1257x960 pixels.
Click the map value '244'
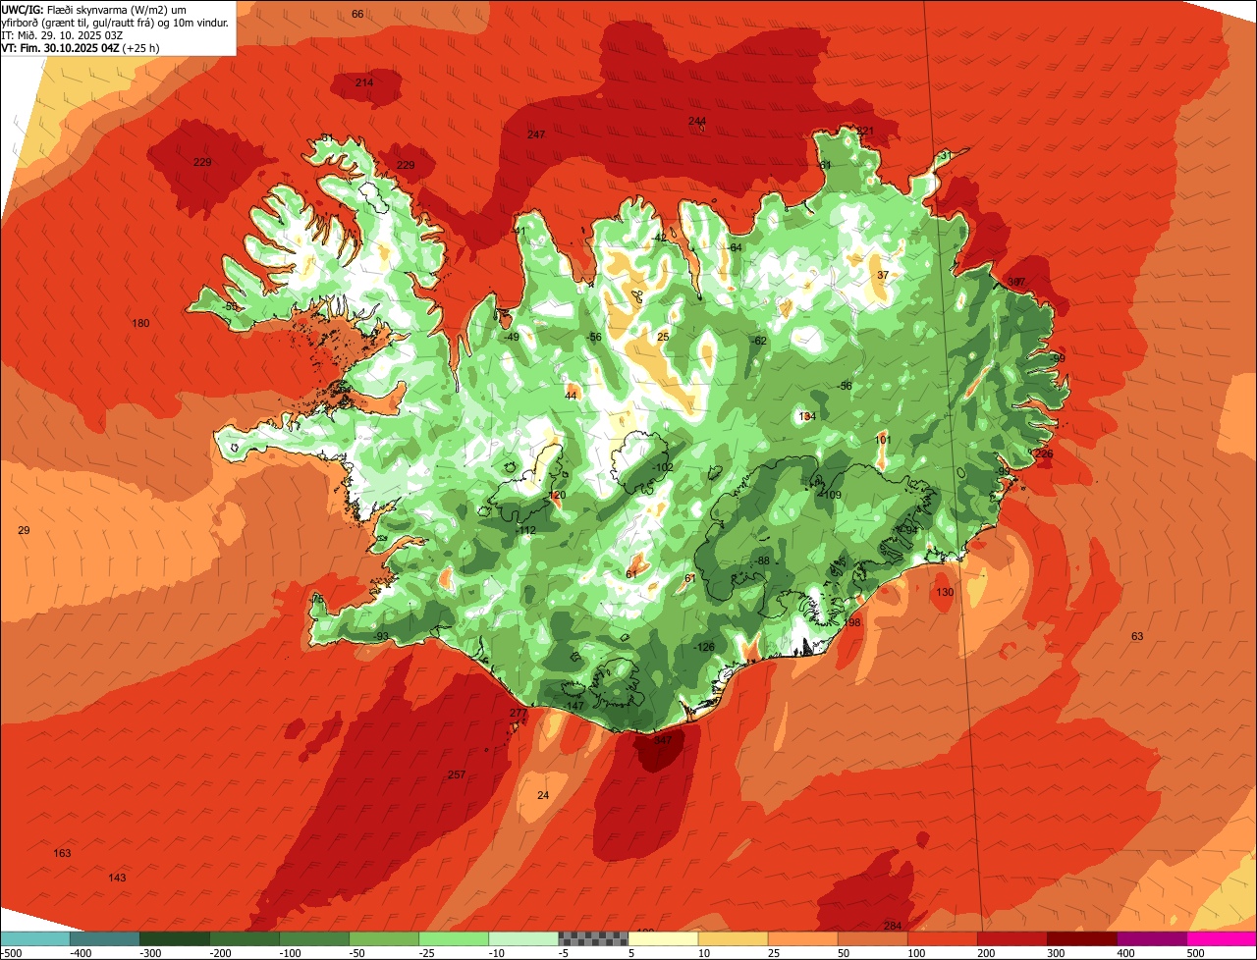tap(697, 121)
